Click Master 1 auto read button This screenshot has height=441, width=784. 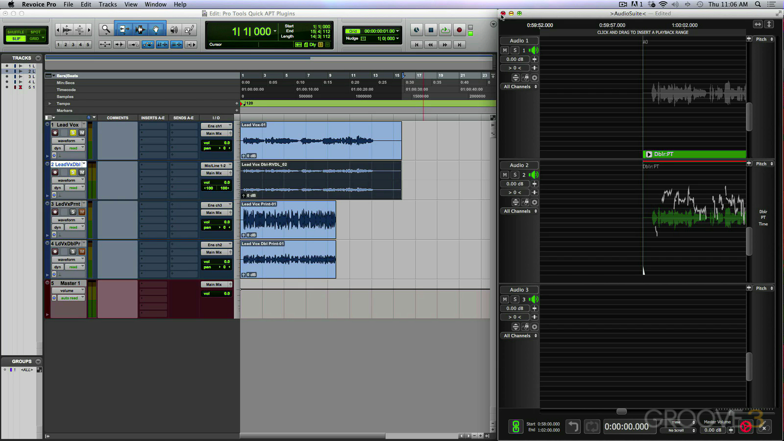click(70, 298)
